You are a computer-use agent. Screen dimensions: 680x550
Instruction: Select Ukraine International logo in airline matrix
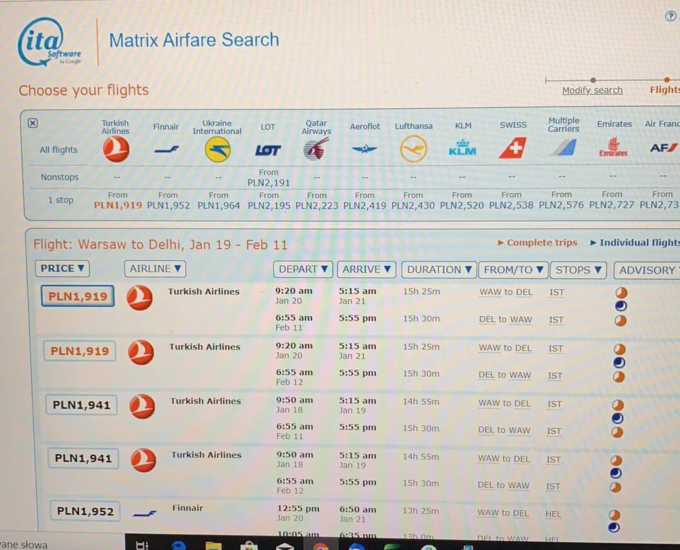(217, 149)
